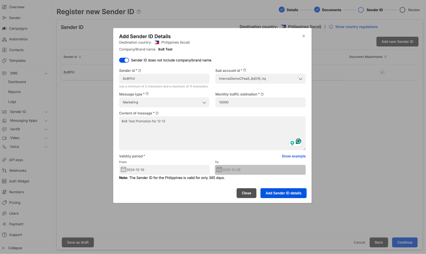Click the Show example link
This screenshot has height=254, width=426.
tap(293, 156)
